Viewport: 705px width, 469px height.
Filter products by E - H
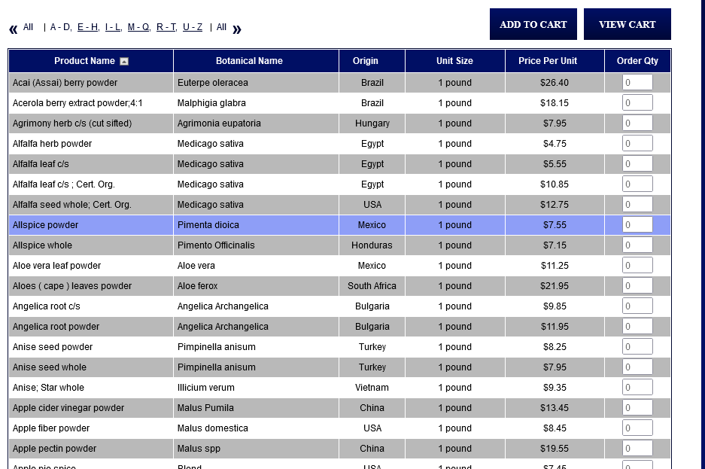point(88,27)
